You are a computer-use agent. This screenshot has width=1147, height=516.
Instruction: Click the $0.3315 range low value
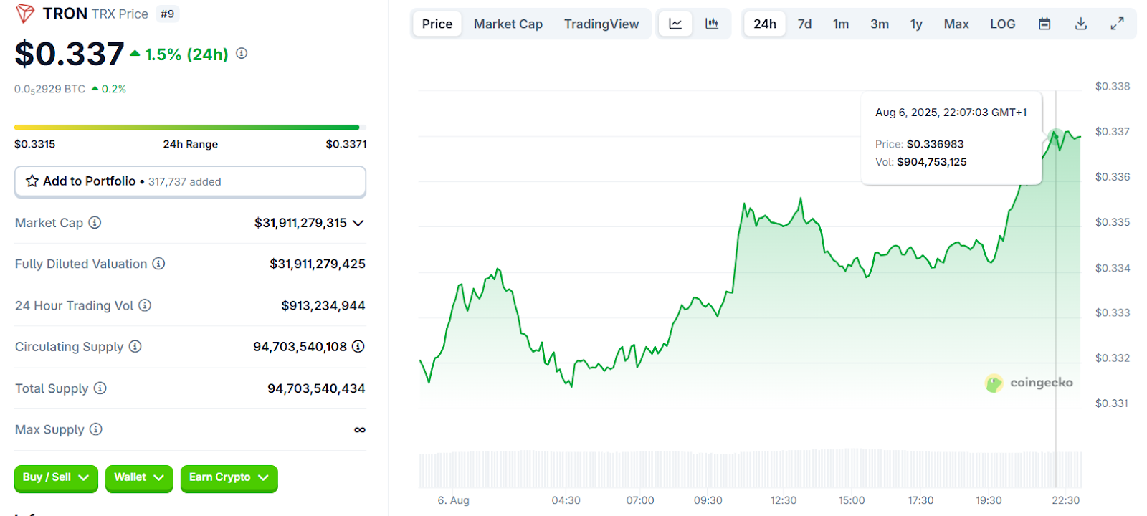(x=34, y=144)
